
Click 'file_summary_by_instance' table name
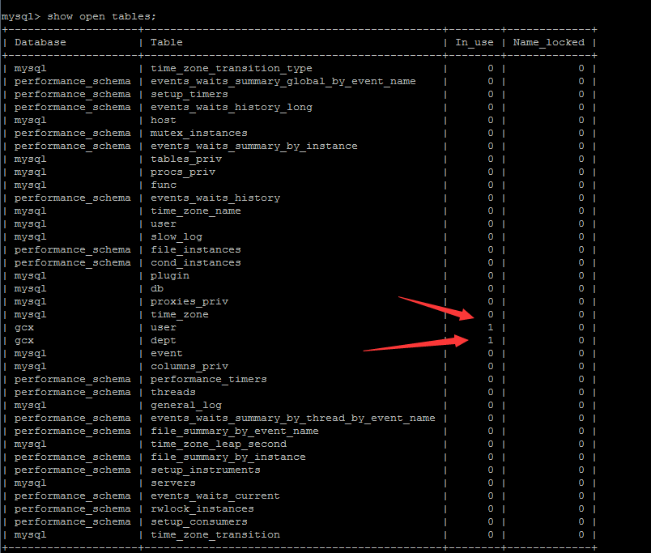coord(228,457)
